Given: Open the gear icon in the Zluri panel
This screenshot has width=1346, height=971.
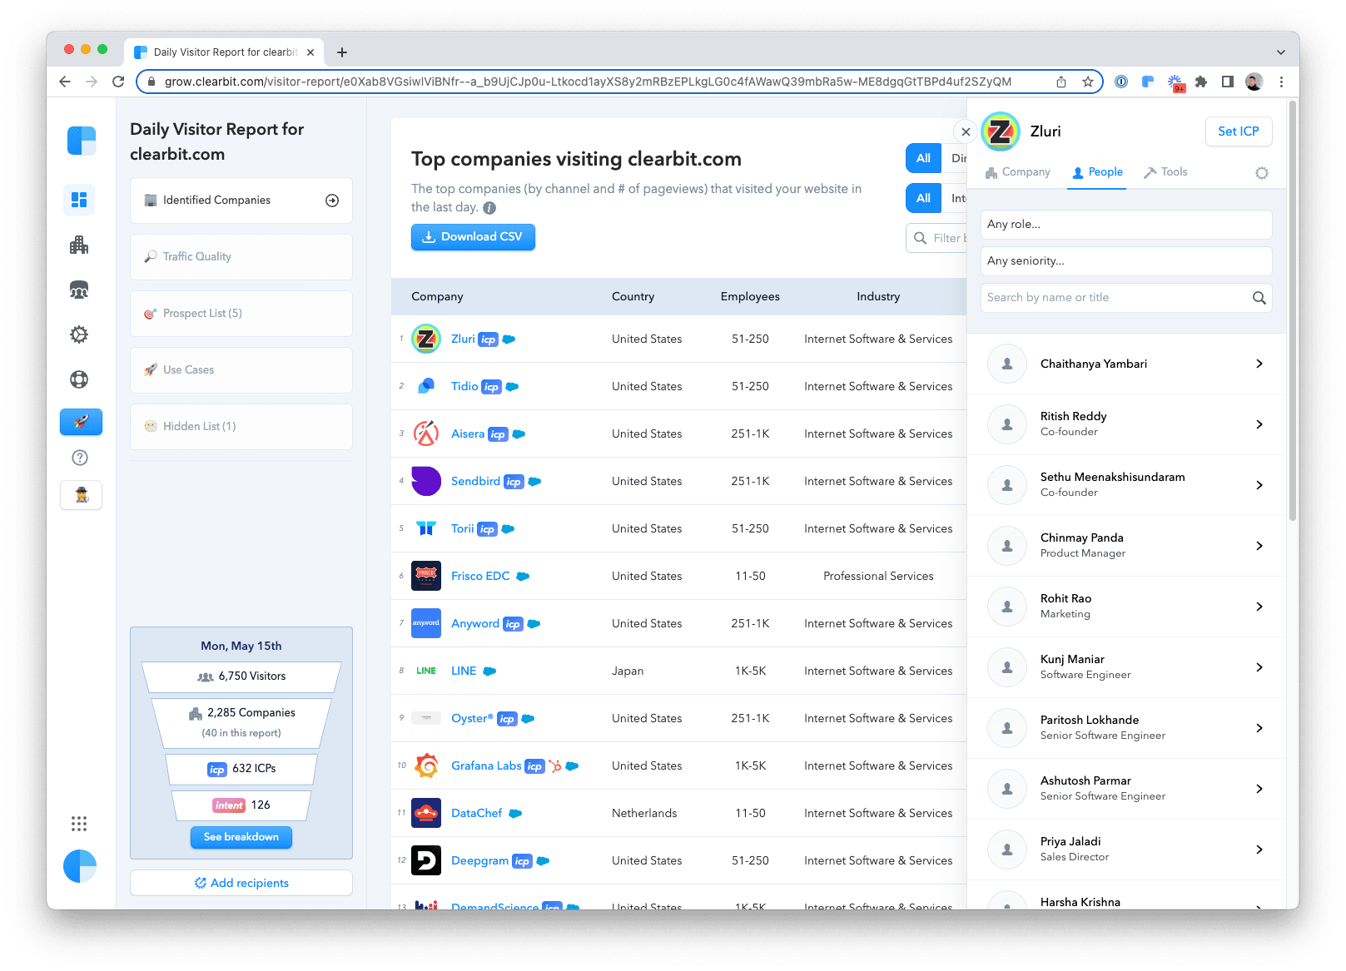Looking at the screenshot, I should (x=1261, y=172).
